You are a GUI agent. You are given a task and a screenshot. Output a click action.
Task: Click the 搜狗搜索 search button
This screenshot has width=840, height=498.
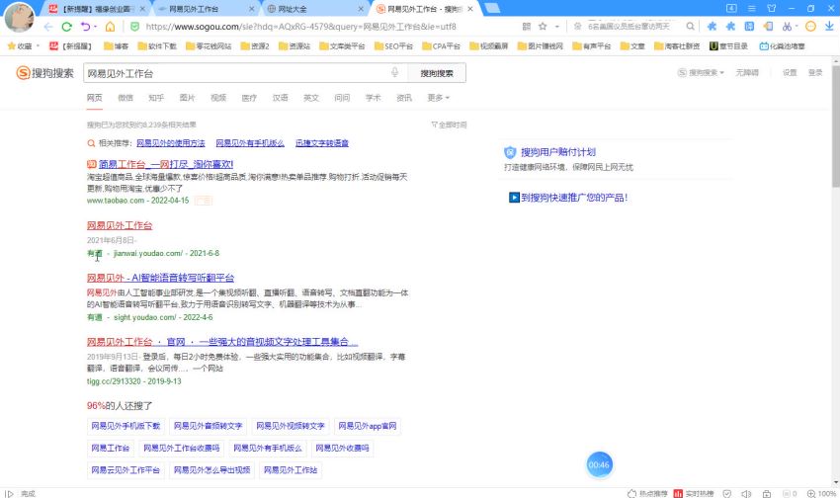click(x=437, y=73)
